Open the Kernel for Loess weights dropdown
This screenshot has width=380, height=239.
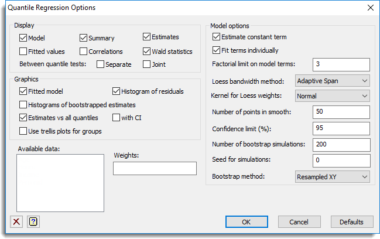[332, 95]
